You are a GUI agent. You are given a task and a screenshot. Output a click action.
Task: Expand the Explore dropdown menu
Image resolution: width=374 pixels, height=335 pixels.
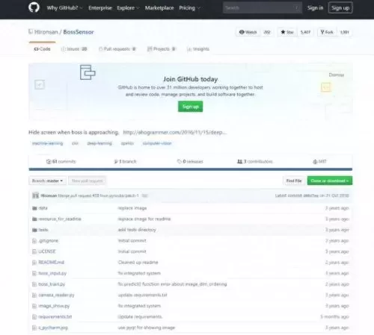[128, 8]
